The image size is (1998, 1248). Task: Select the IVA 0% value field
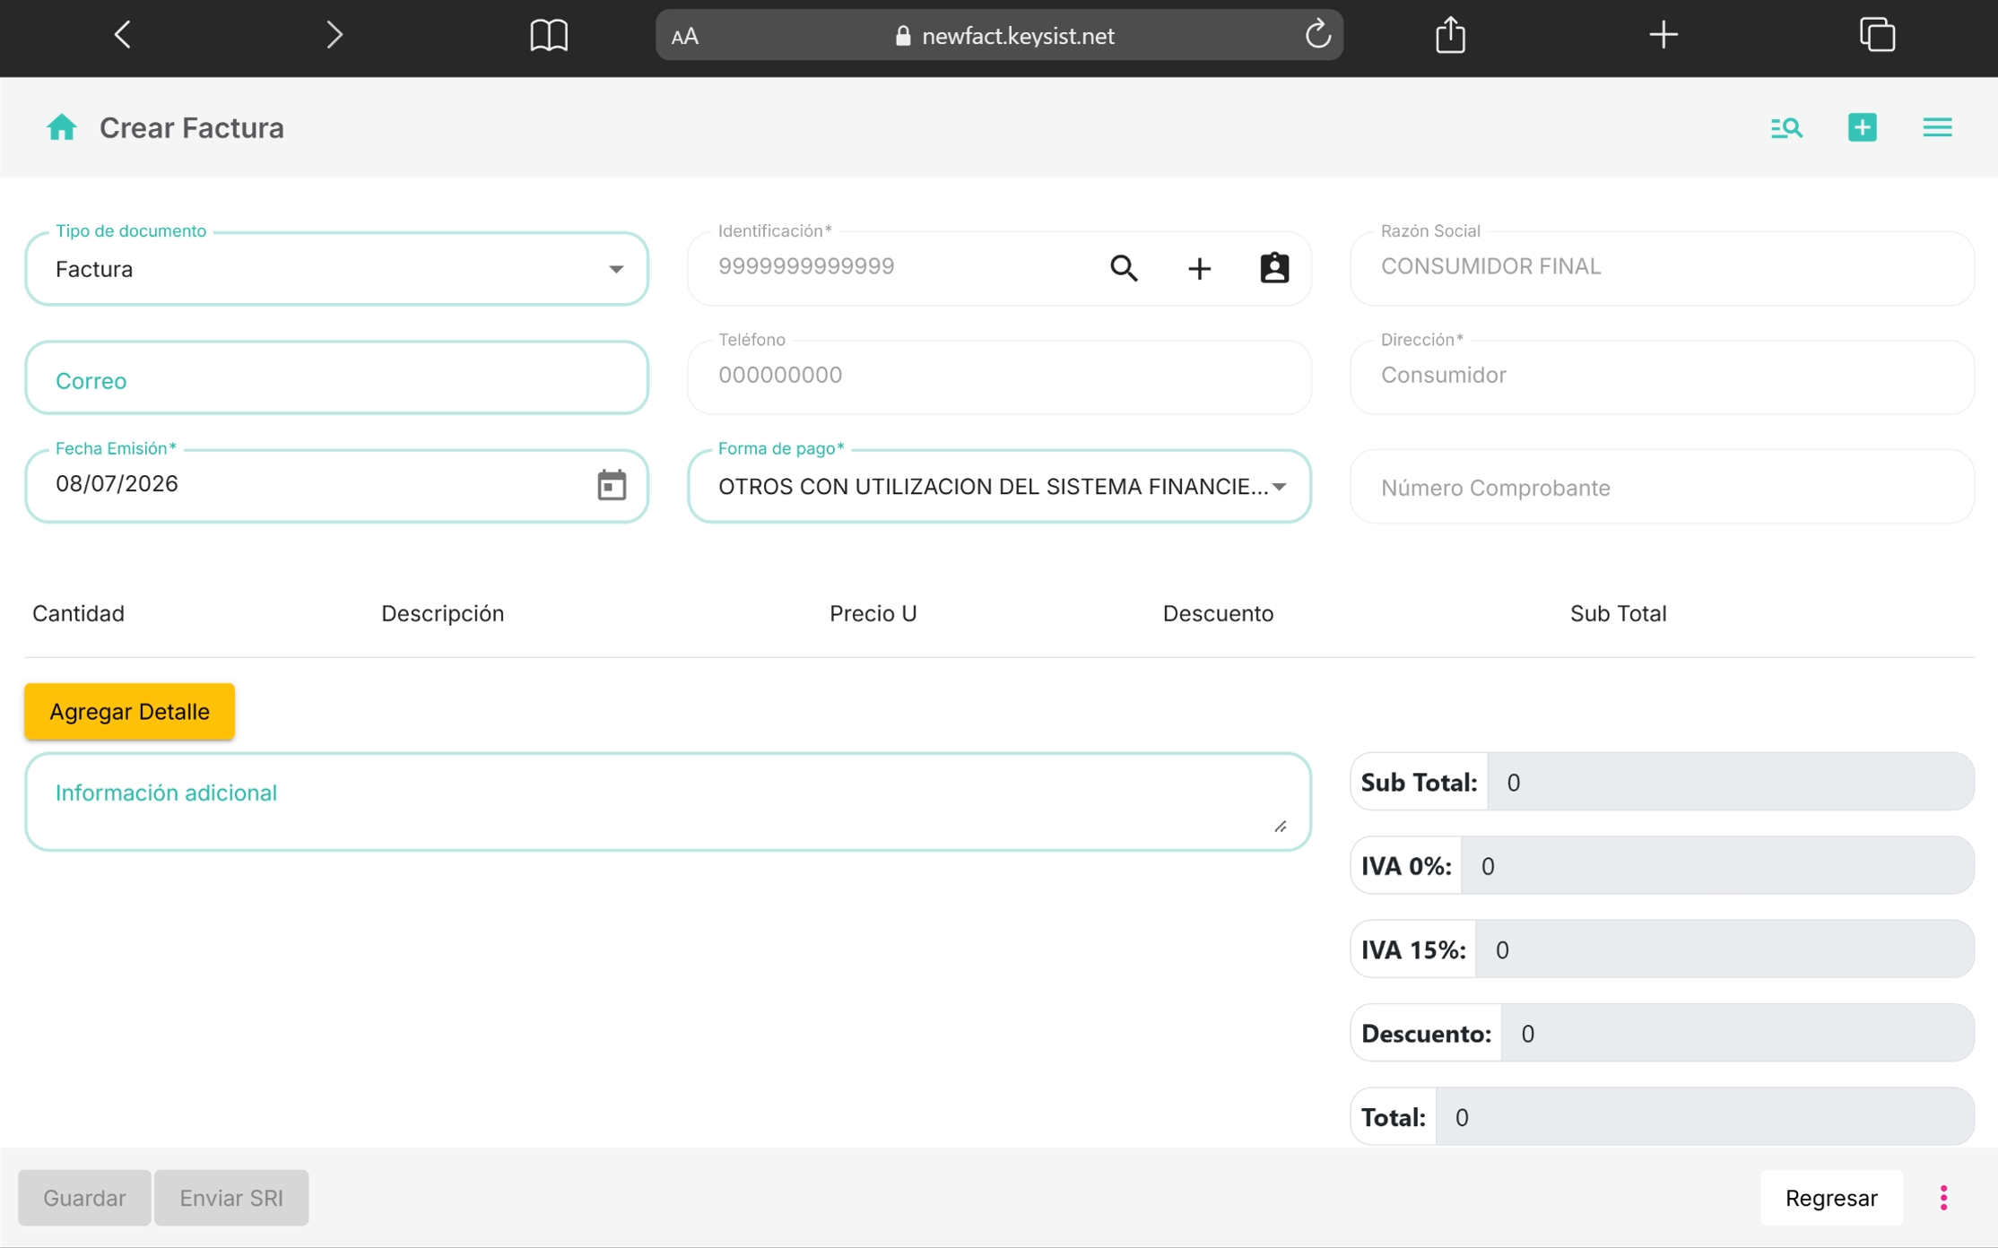click(x=1717, y=866)
